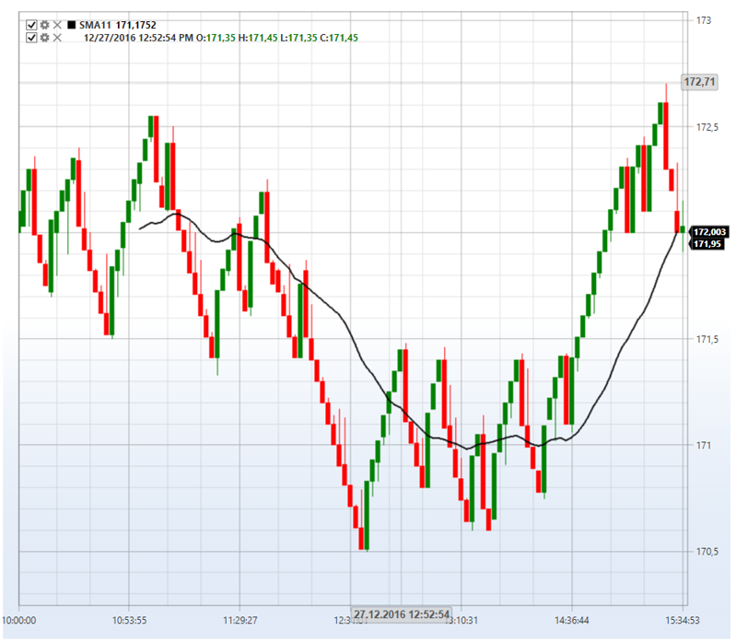Click the 172,71 high price label

699,83
